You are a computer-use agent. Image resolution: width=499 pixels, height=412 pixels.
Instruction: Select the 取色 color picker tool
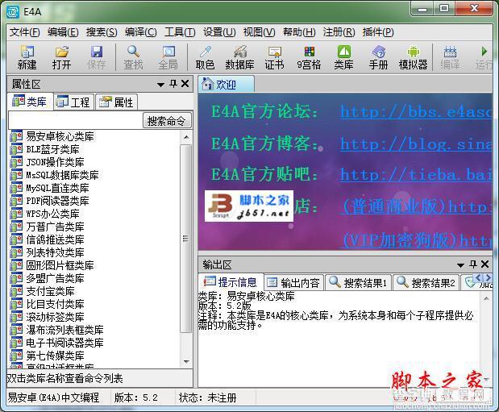pyautogui.click(x=205, y=57)
